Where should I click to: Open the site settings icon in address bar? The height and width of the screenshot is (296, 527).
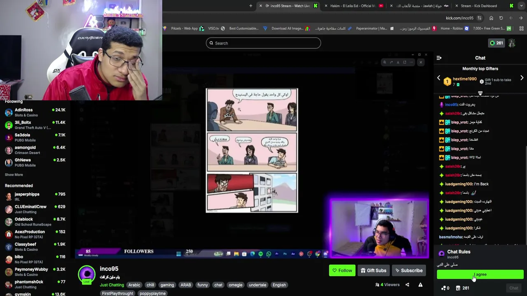pos(480,18)
